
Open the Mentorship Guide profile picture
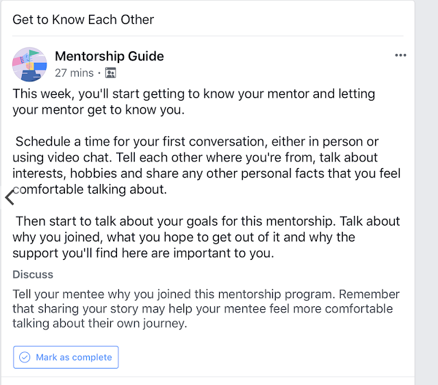coord(29,64)
